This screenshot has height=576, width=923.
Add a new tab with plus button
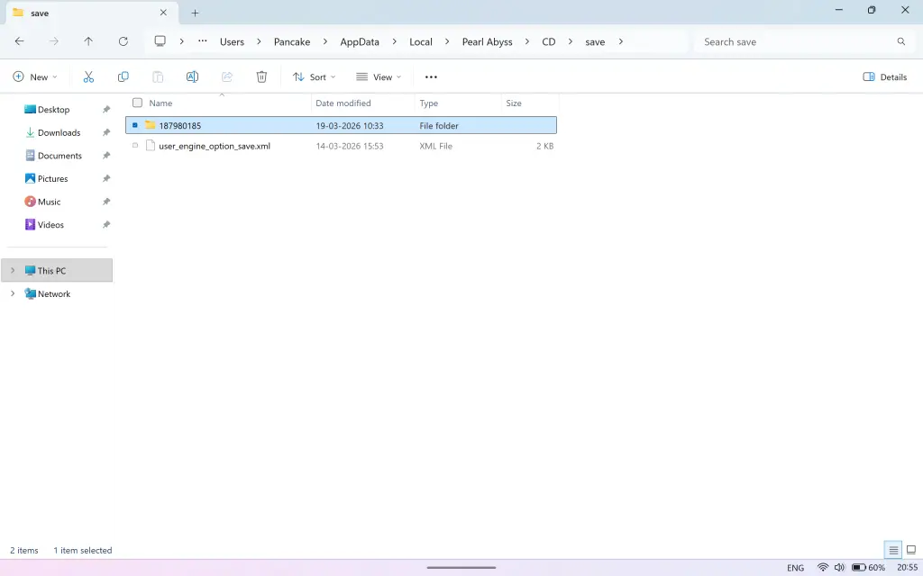(x=195, y=13)
